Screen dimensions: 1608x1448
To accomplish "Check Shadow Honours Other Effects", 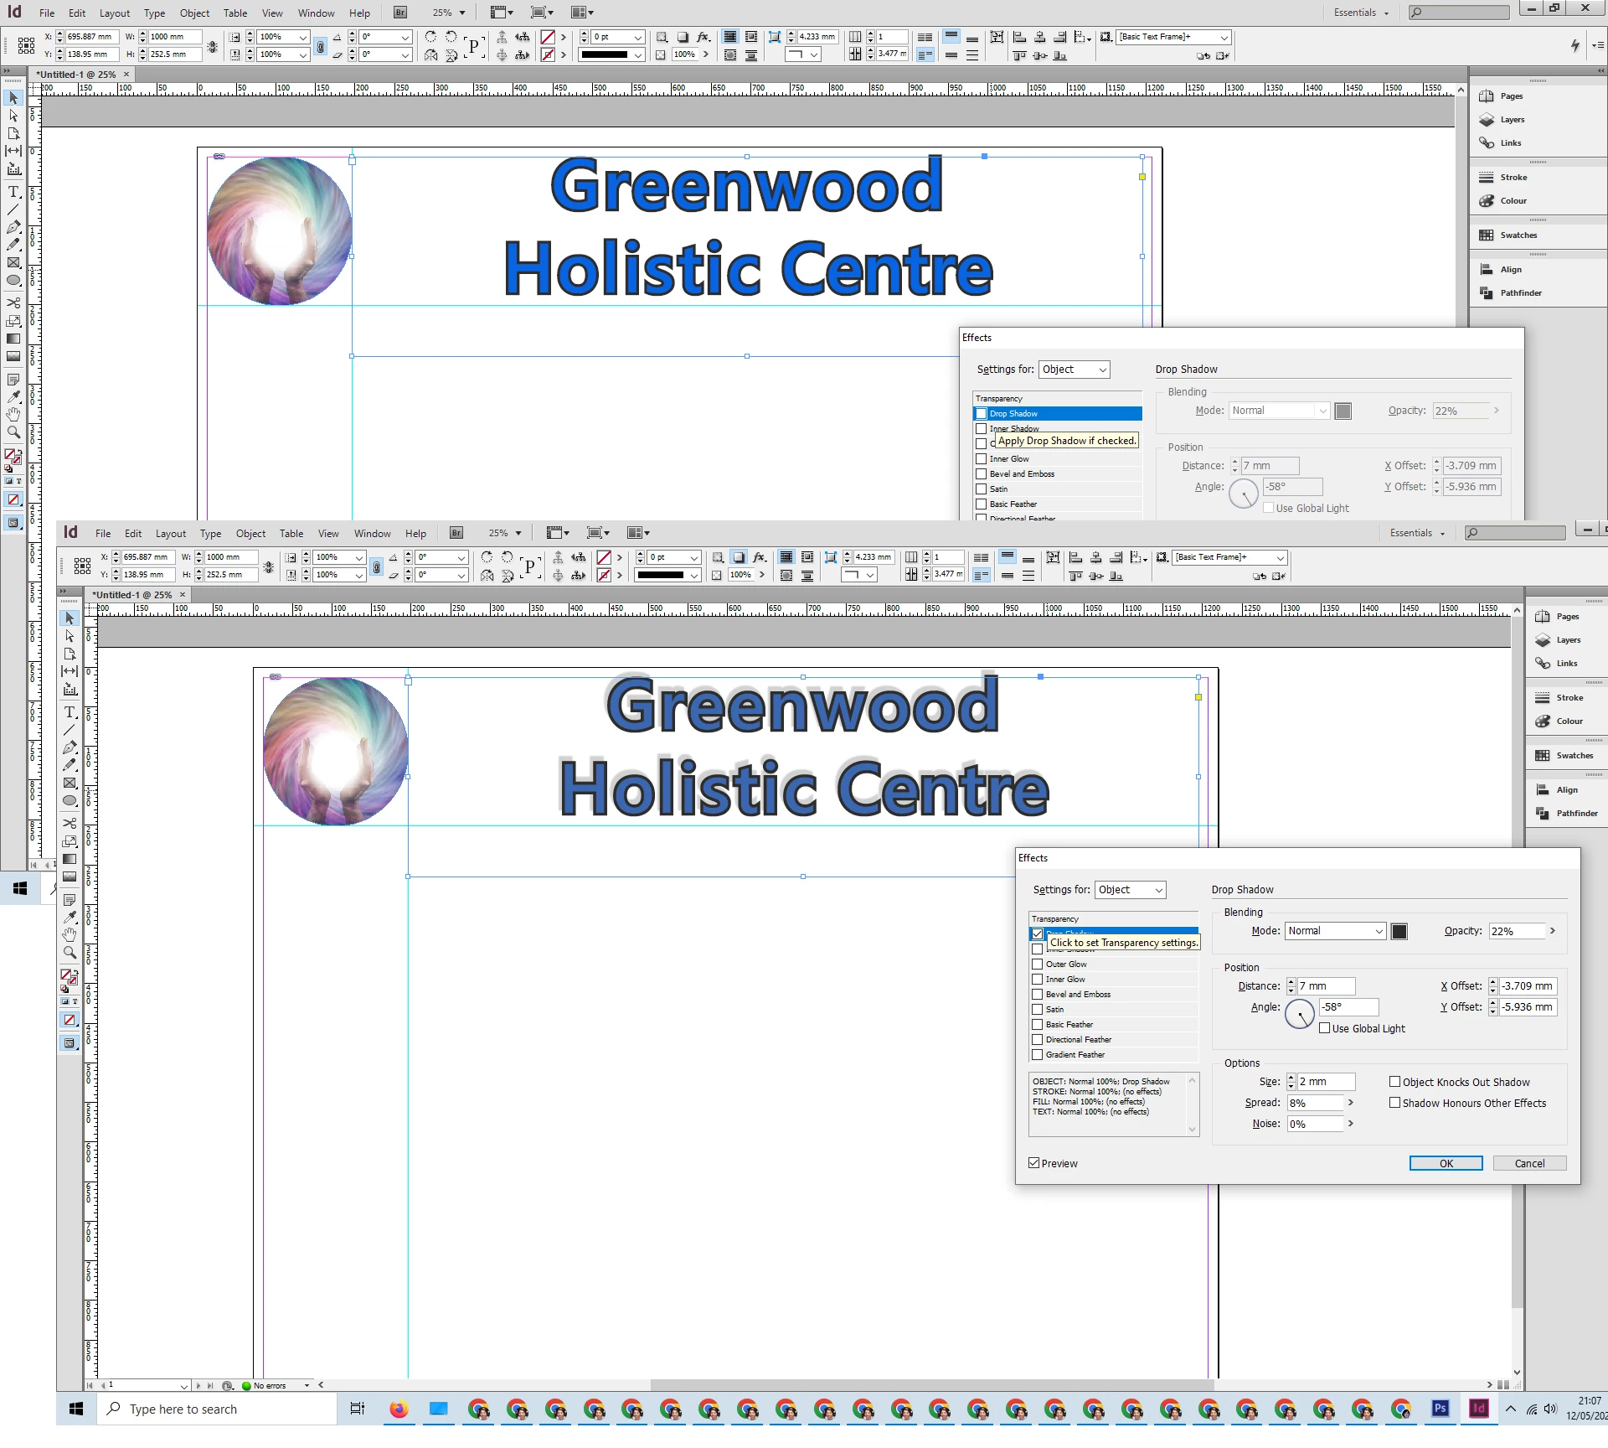I will [1395, 1103].
